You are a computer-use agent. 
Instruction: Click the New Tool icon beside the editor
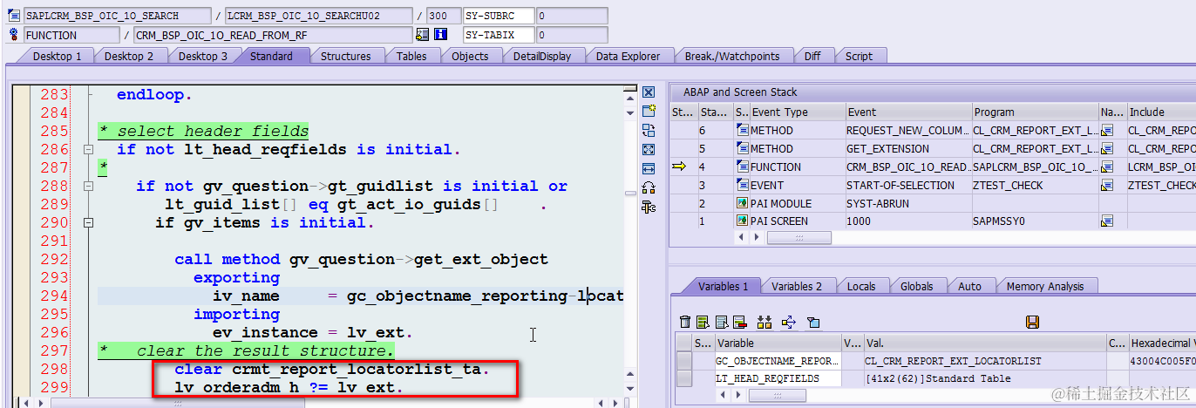click(648, 111)
